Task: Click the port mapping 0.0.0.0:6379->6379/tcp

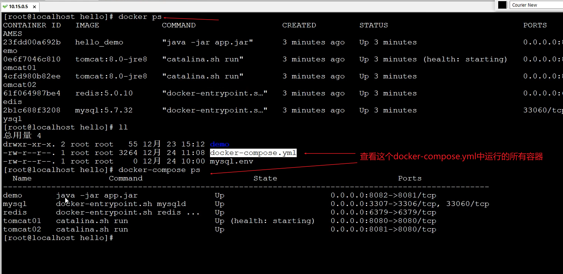Action: point(383,212)
